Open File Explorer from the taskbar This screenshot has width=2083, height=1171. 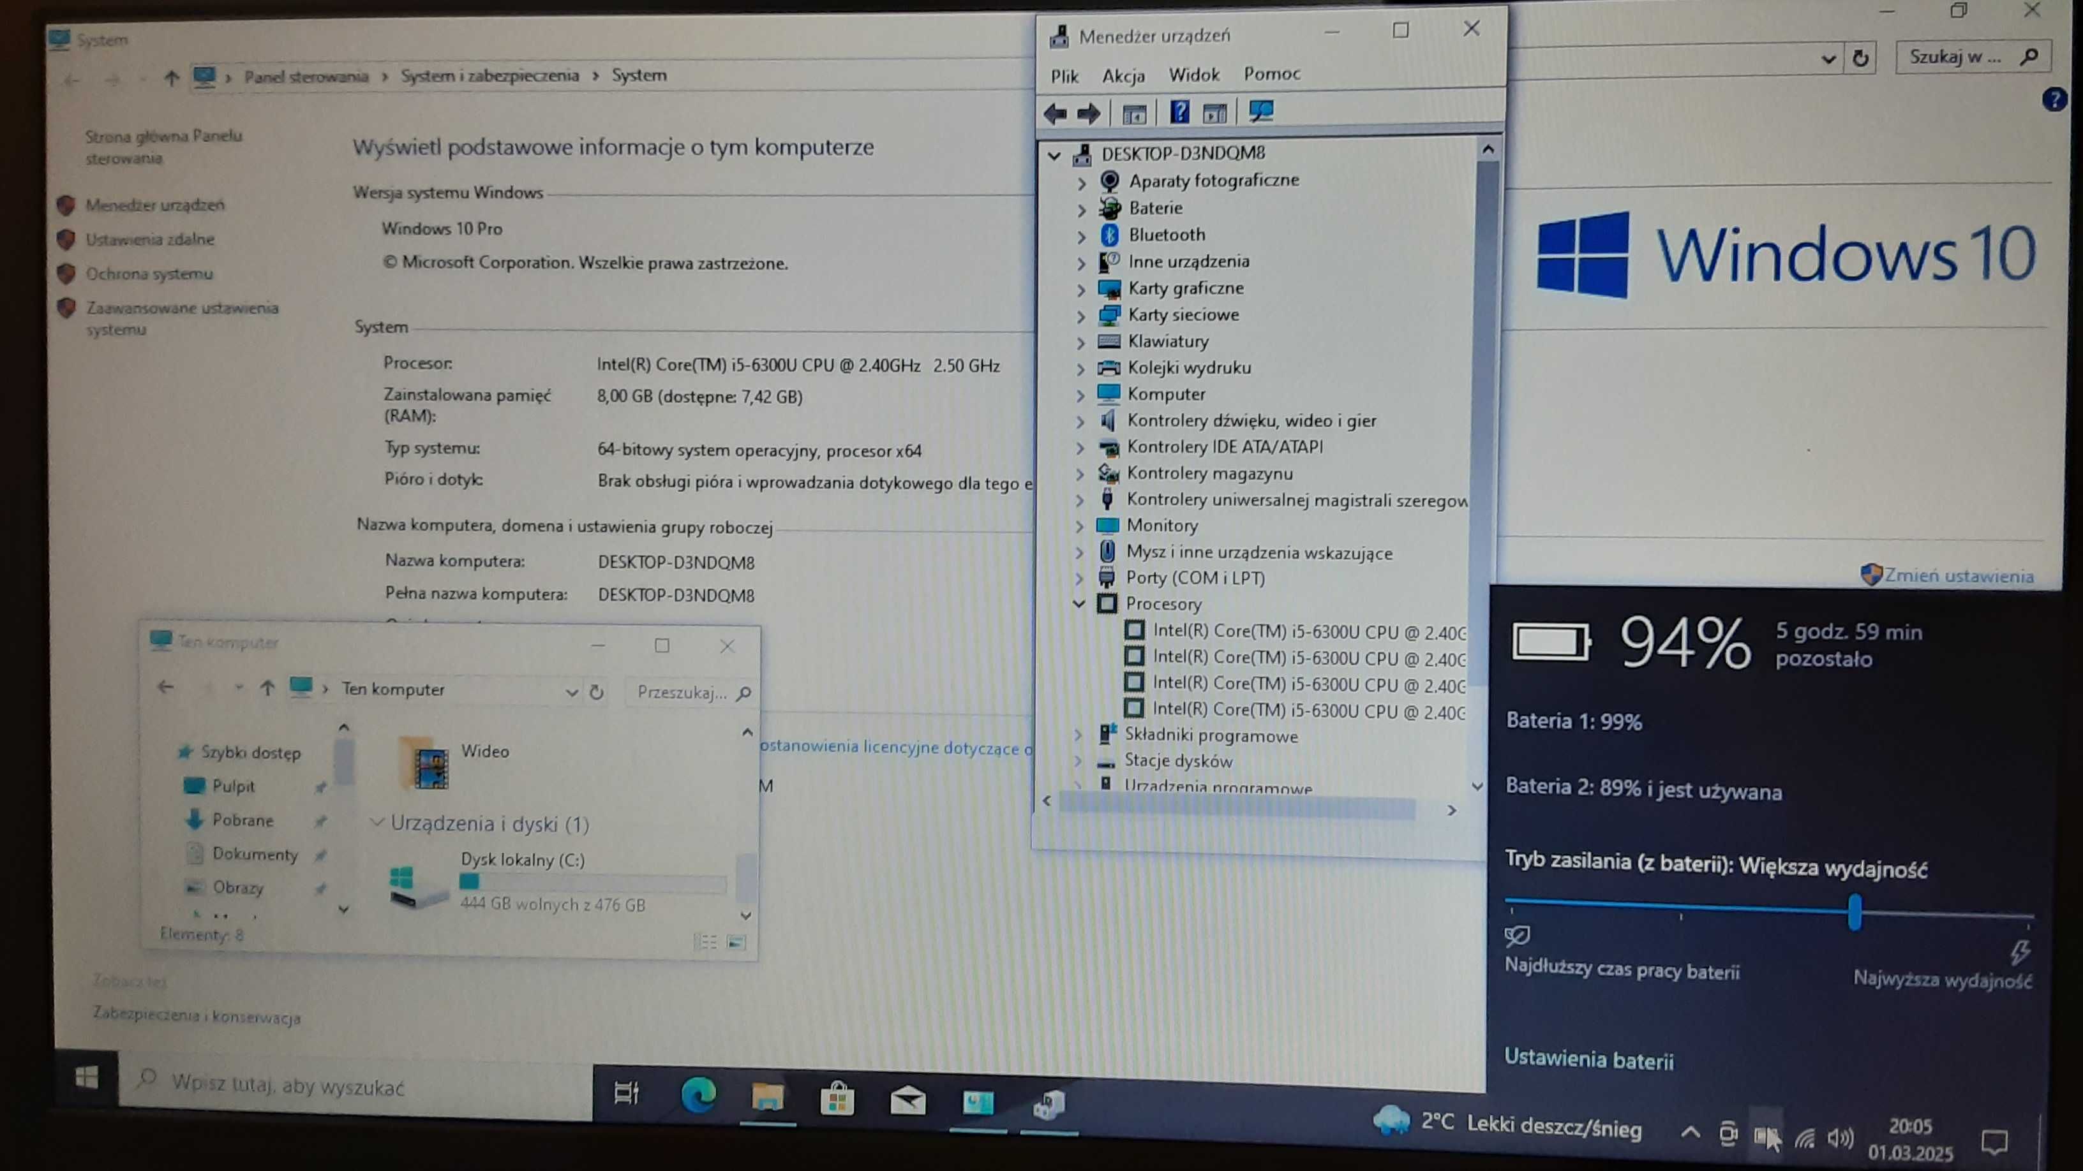click(767, 1098)
